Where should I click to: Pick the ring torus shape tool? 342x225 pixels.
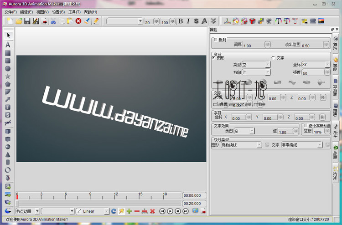8,170
